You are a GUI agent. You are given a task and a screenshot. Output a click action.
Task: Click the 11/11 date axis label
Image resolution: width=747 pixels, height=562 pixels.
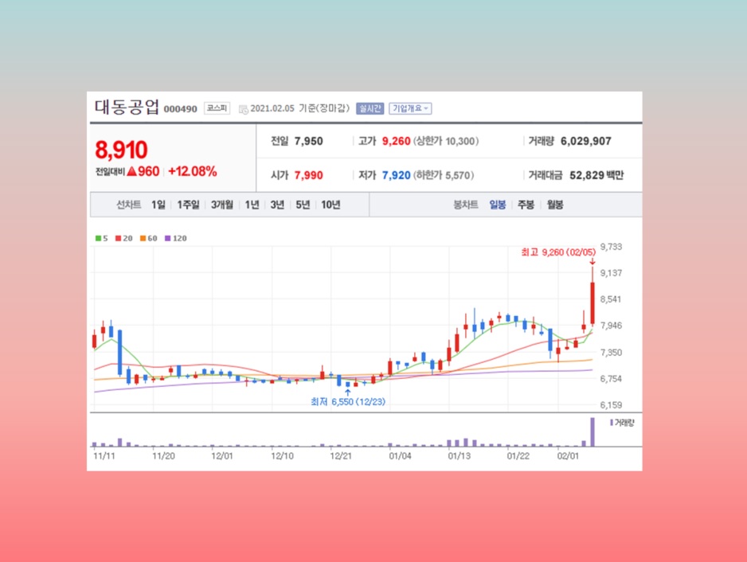click(x=104, y=456)
